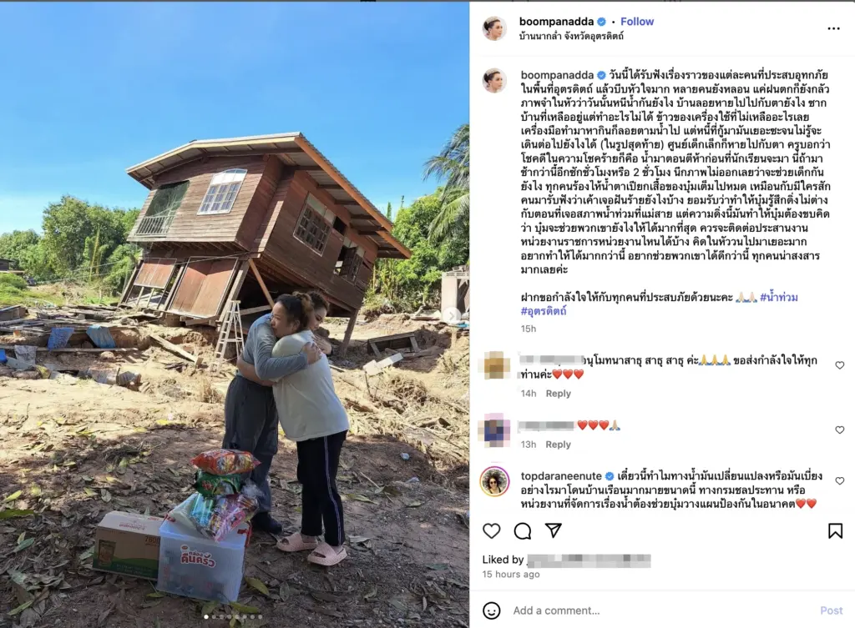This screenshot has width=855, height=628.
Task: Open the three-dot more options menu
Action: click(834, 28)
